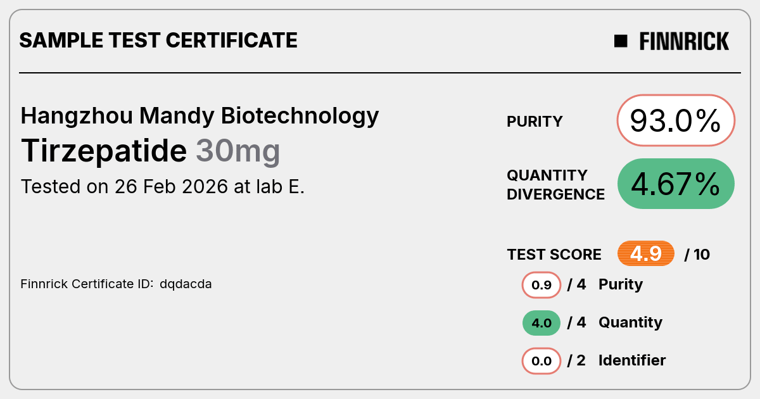This screenshot has width=760, height=399.
Task: Click the Identifier score row label
Action: point(632,360)
